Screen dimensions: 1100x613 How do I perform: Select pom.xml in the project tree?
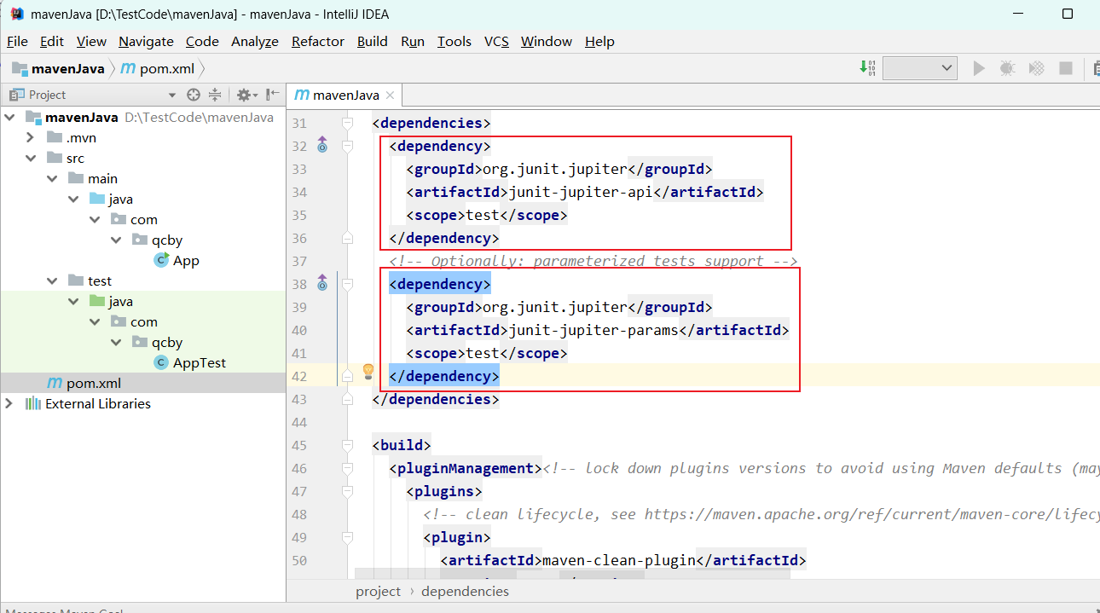[84, 383]
